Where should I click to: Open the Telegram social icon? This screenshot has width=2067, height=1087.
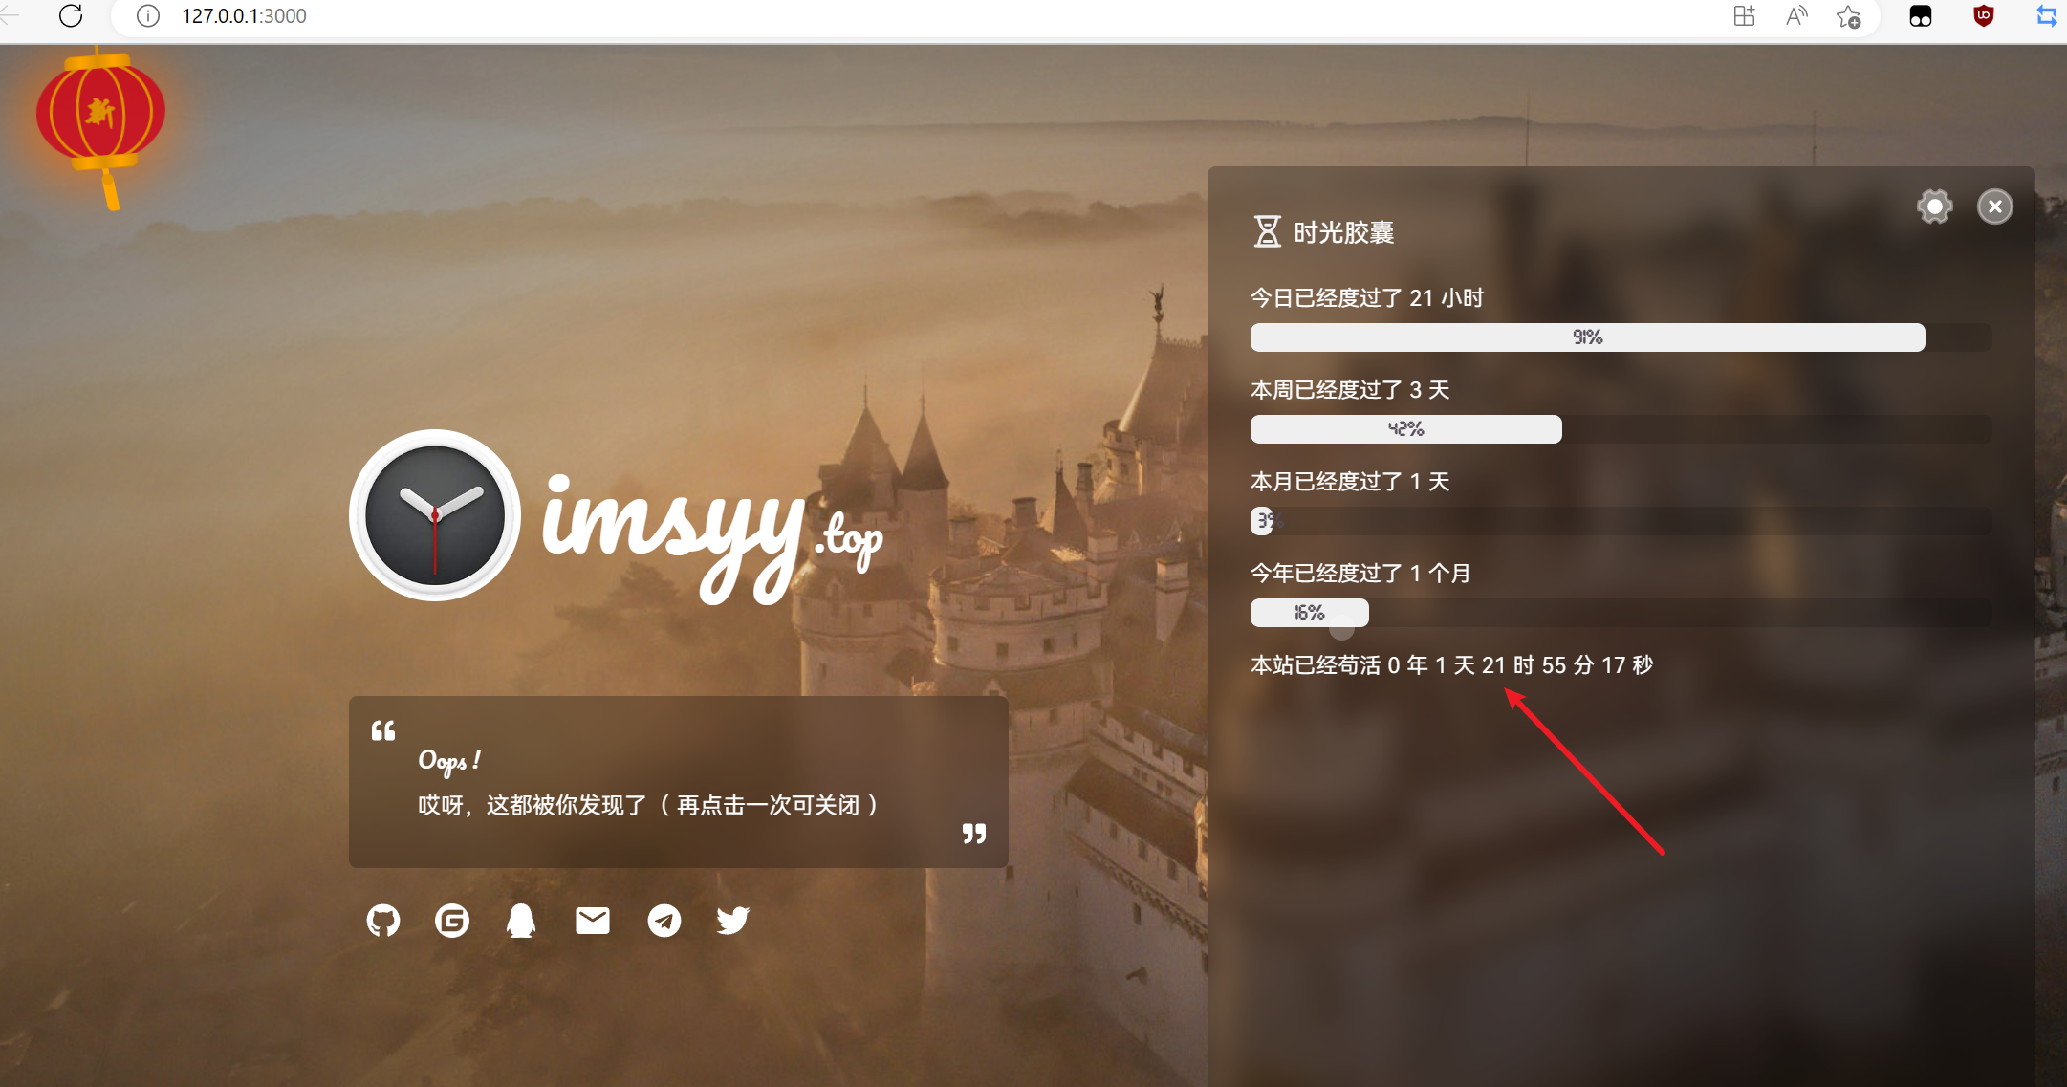(x=664, y=921)
